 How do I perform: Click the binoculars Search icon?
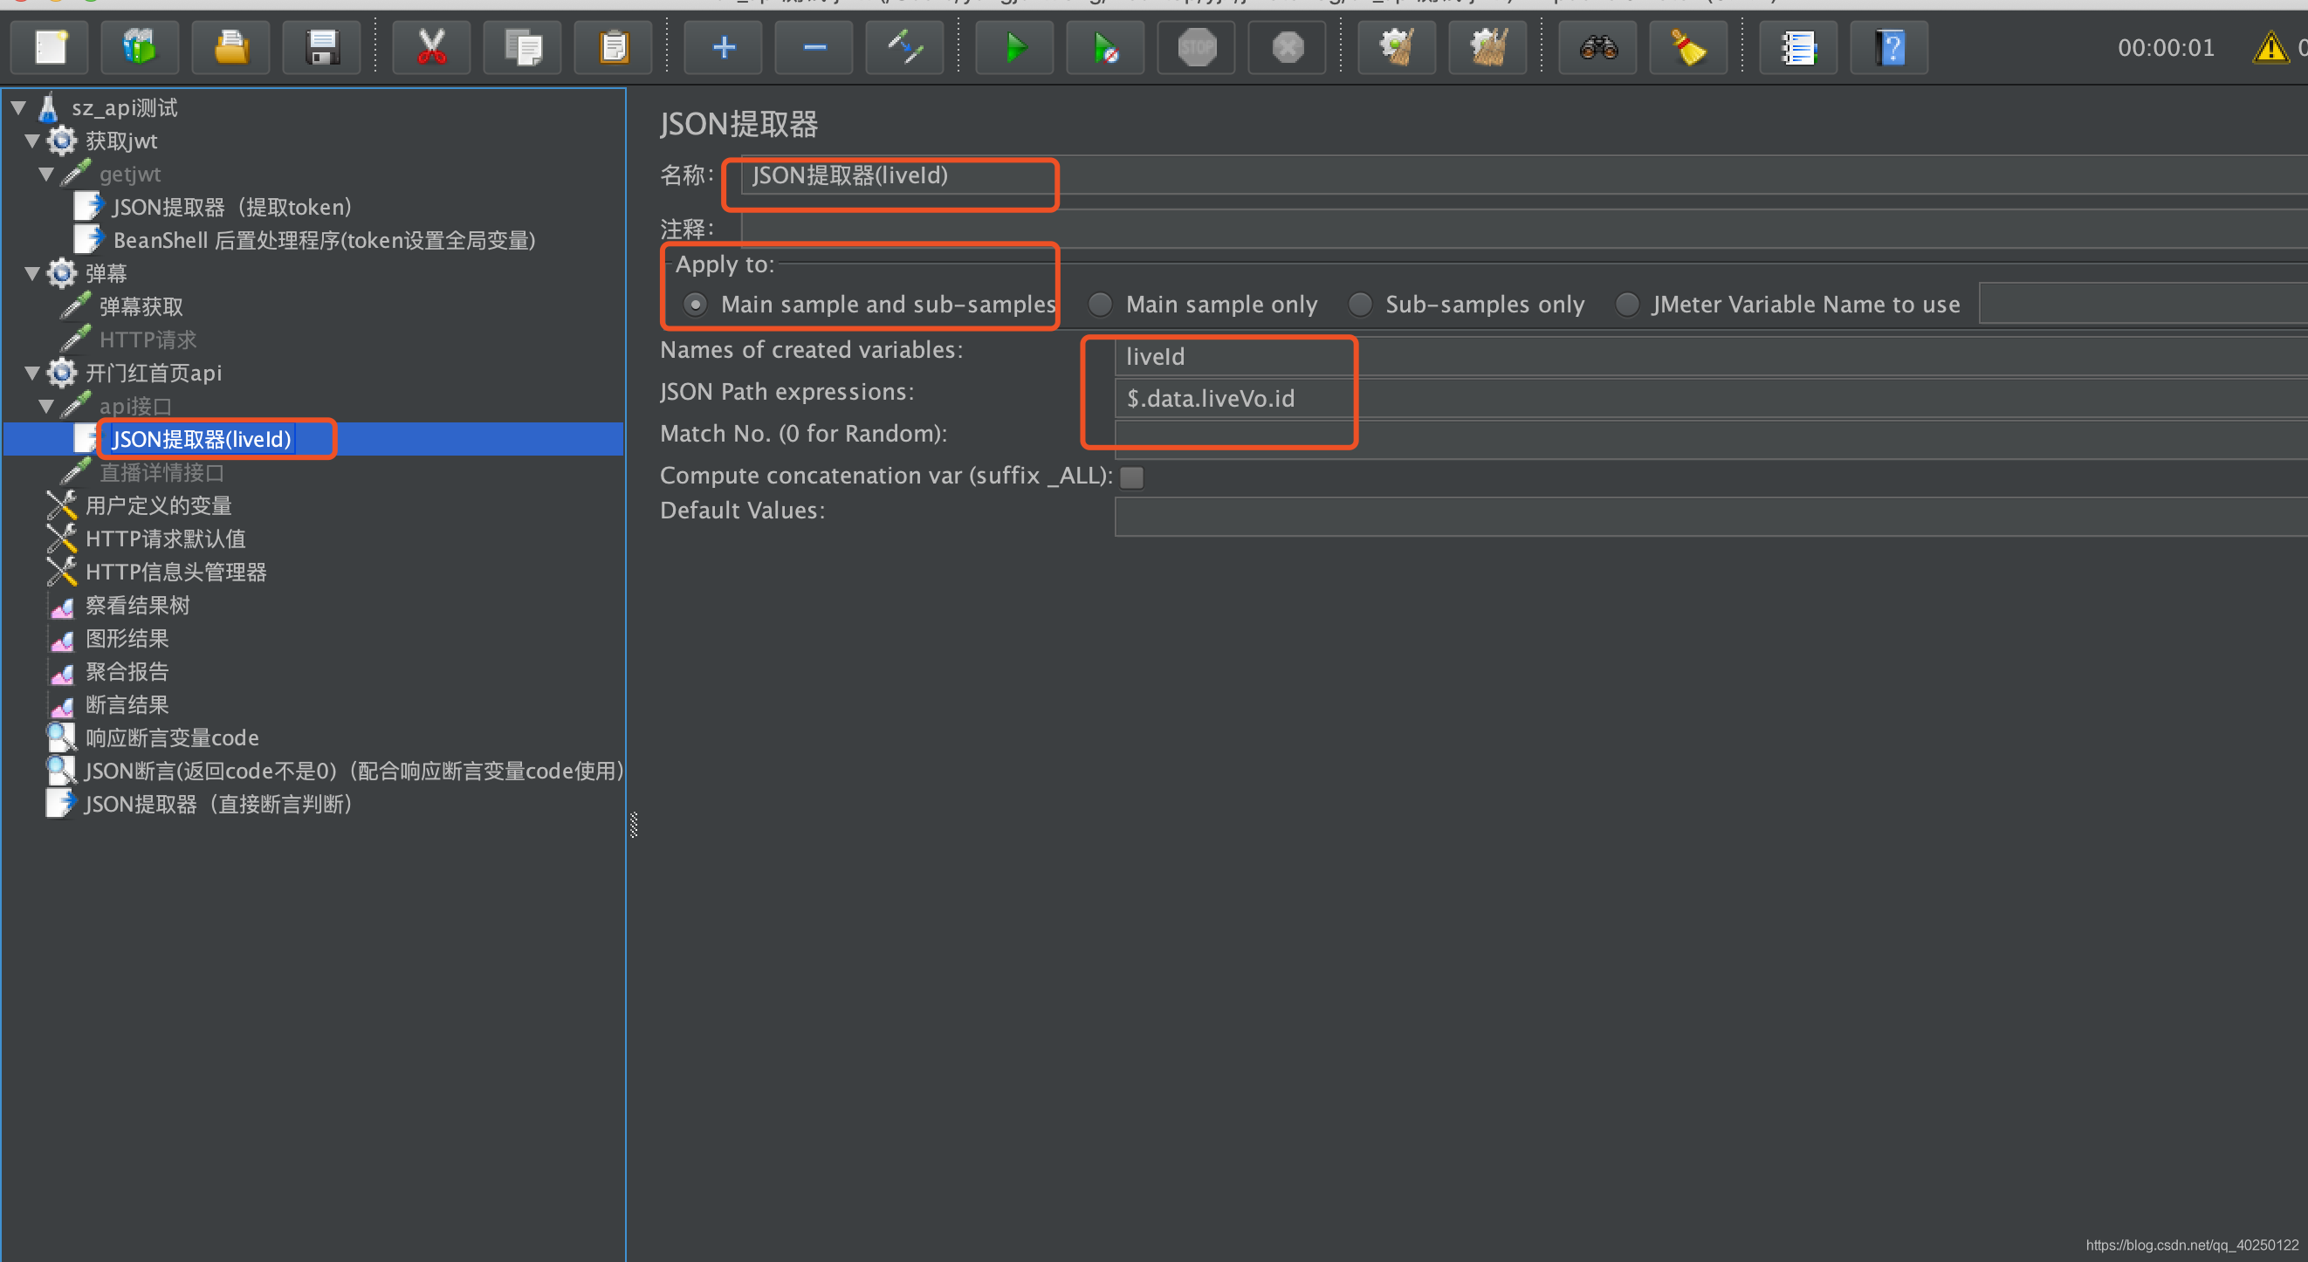point(1597,47)
